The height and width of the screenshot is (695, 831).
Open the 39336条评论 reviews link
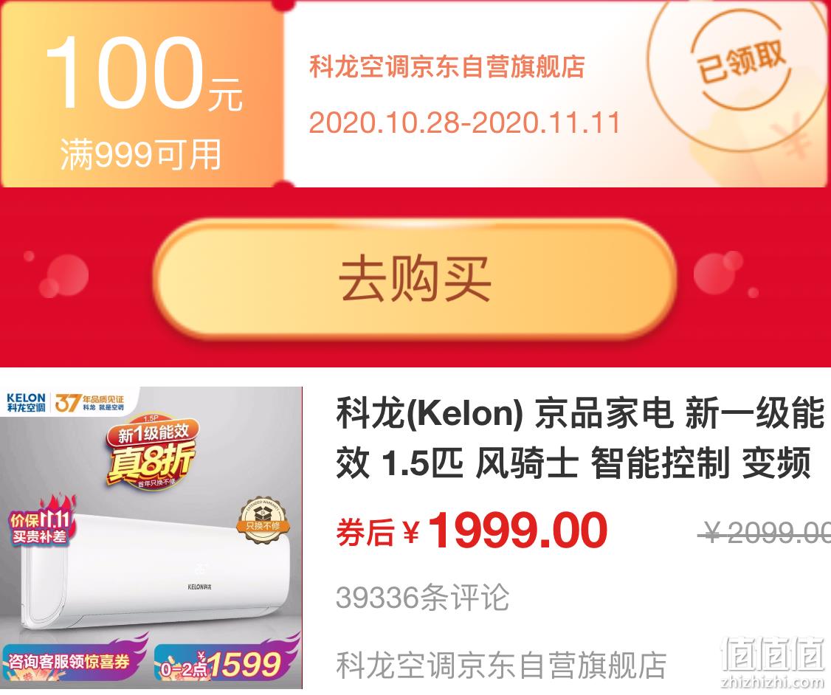pyautogui.click(x=422, y=598)
